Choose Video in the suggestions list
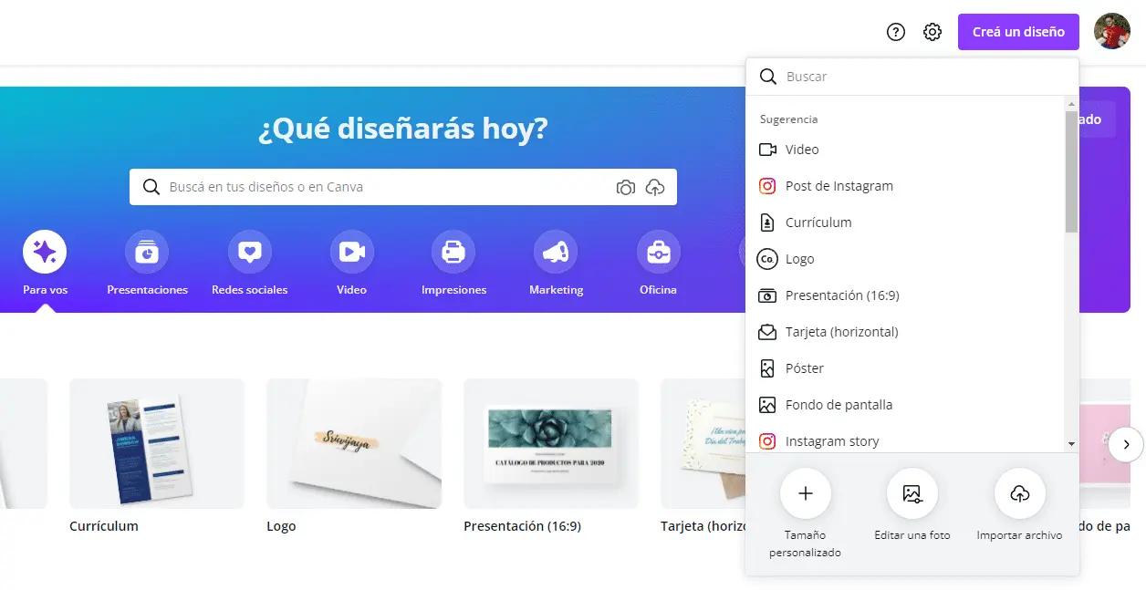1146x590 pixels. tap(905, 150)
